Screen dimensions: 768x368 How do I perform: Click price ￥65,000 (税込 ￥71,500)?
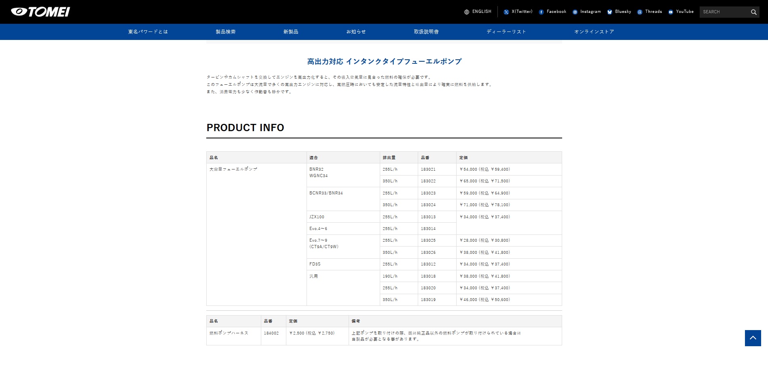coord(484,181)
